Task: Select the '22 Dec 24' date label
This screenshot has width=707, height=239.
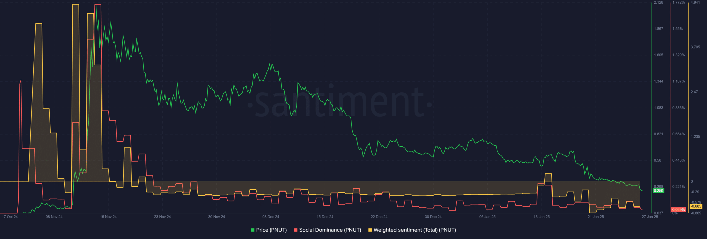Action: tap(379, 217)
